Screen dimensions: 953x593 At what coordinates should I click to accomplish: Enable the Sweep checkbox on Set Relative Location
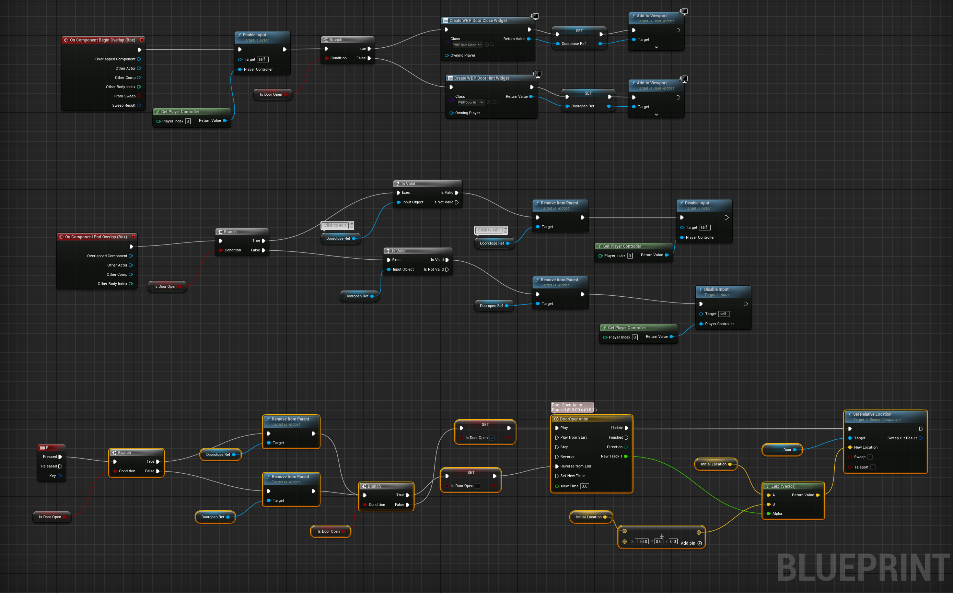(x=871, y=457)
